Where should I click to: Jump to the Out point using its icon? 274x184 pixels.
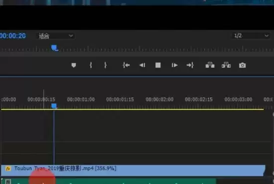coord(190,65)
